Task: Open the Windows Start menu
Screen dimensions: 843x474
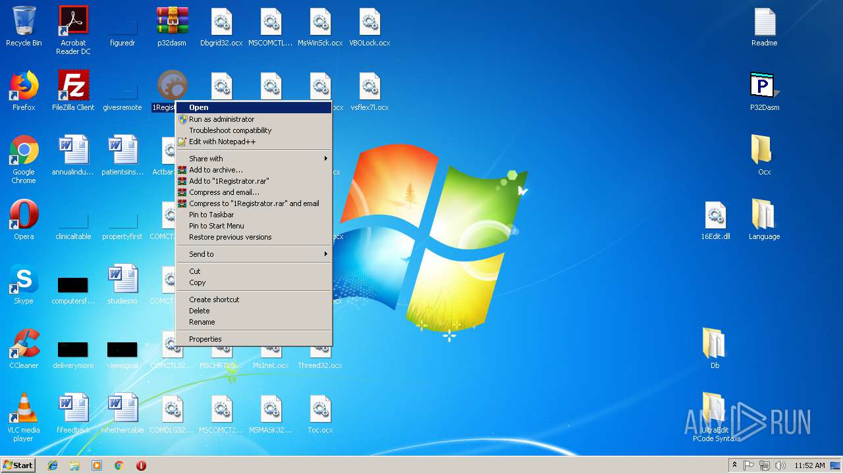Action: (x=18, y=465)
